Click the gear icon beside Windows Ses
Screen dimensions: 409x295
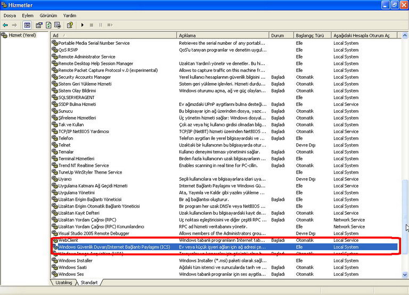55,274
